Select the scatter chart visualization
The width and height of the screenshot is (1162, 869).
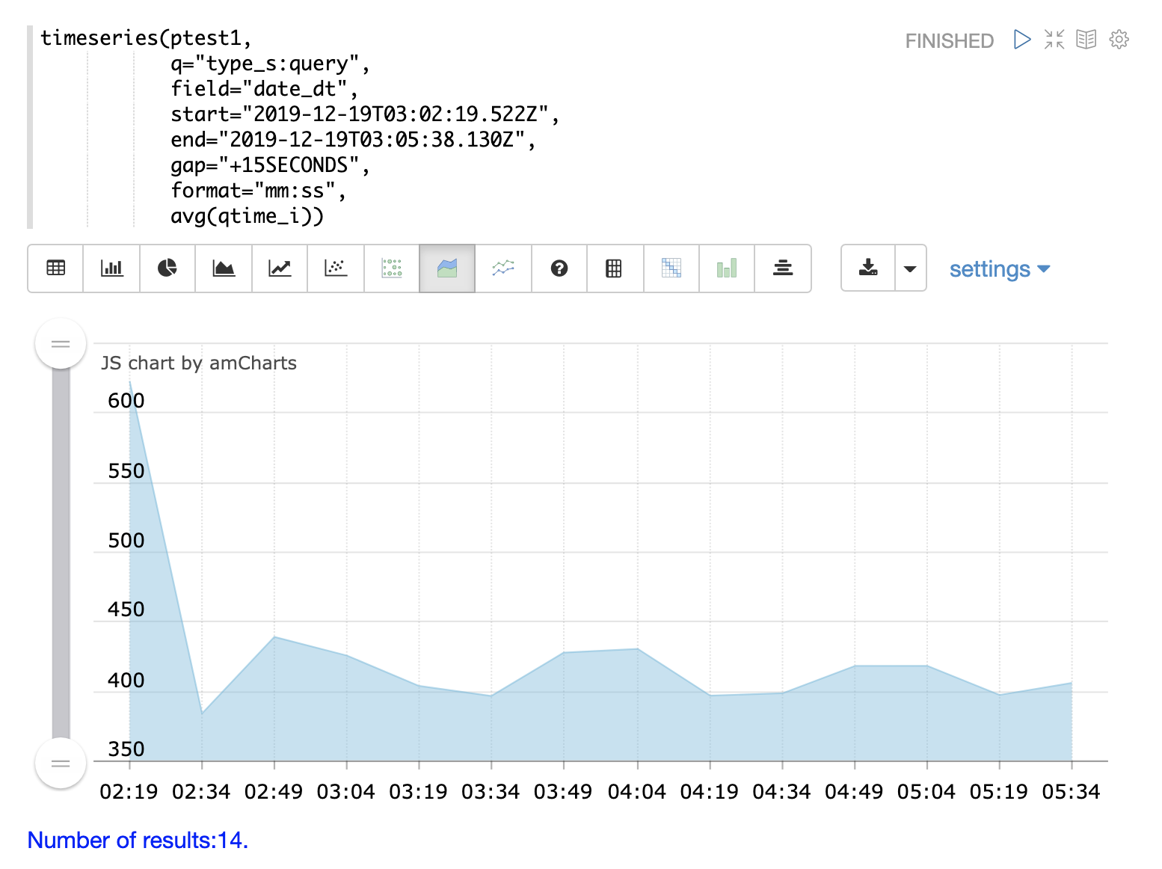336,268
